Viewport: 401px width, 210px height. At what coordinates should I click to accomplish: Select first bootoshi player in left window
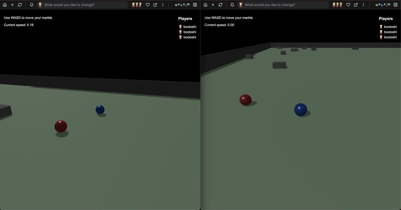pyautogui.click(x=187, y=27)
